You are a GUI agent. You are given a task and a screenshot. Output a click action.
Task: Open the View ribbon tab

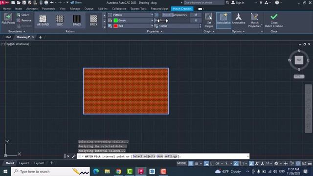[63, 9]
